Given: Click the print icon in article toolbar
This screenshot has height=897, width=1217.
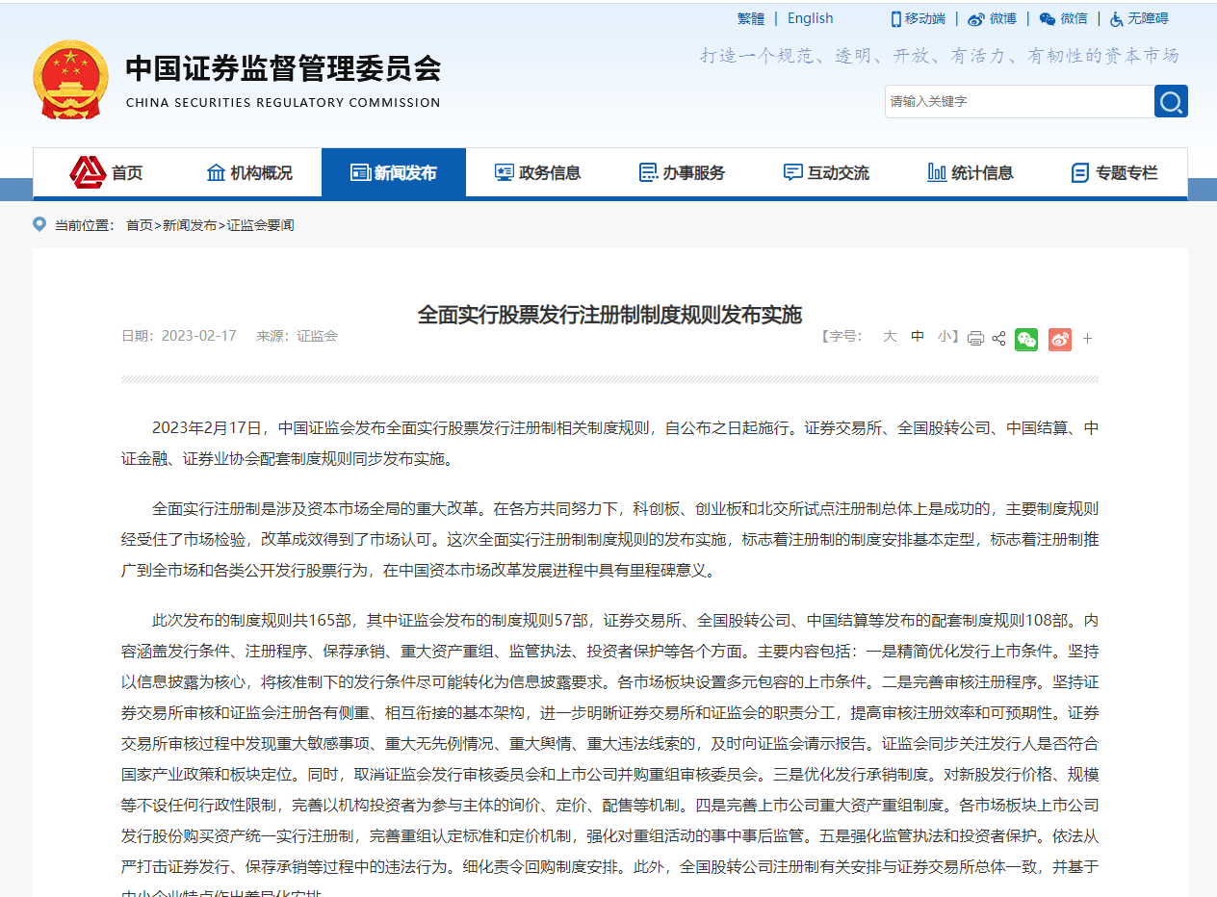Looking at the screenshot, I should coord(975,338).
